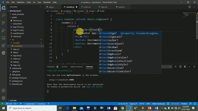Open File Explorer from taskbar

click(x=74, y=108)
